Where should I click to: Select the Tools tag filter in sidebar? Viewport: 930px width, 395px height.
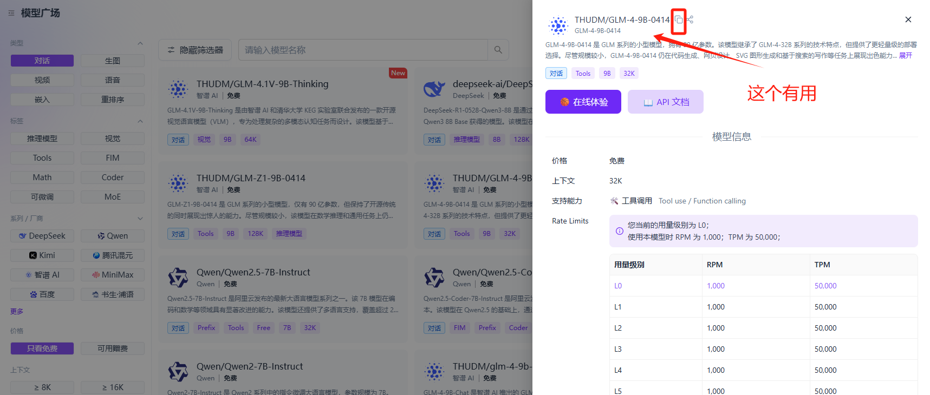(x=42, y=158)
